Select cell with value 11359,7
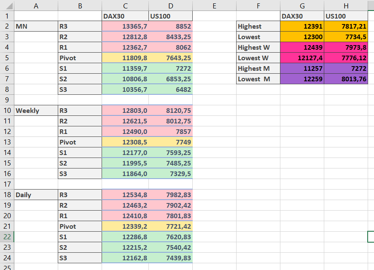374x270 pixels. tap(125, 68)
